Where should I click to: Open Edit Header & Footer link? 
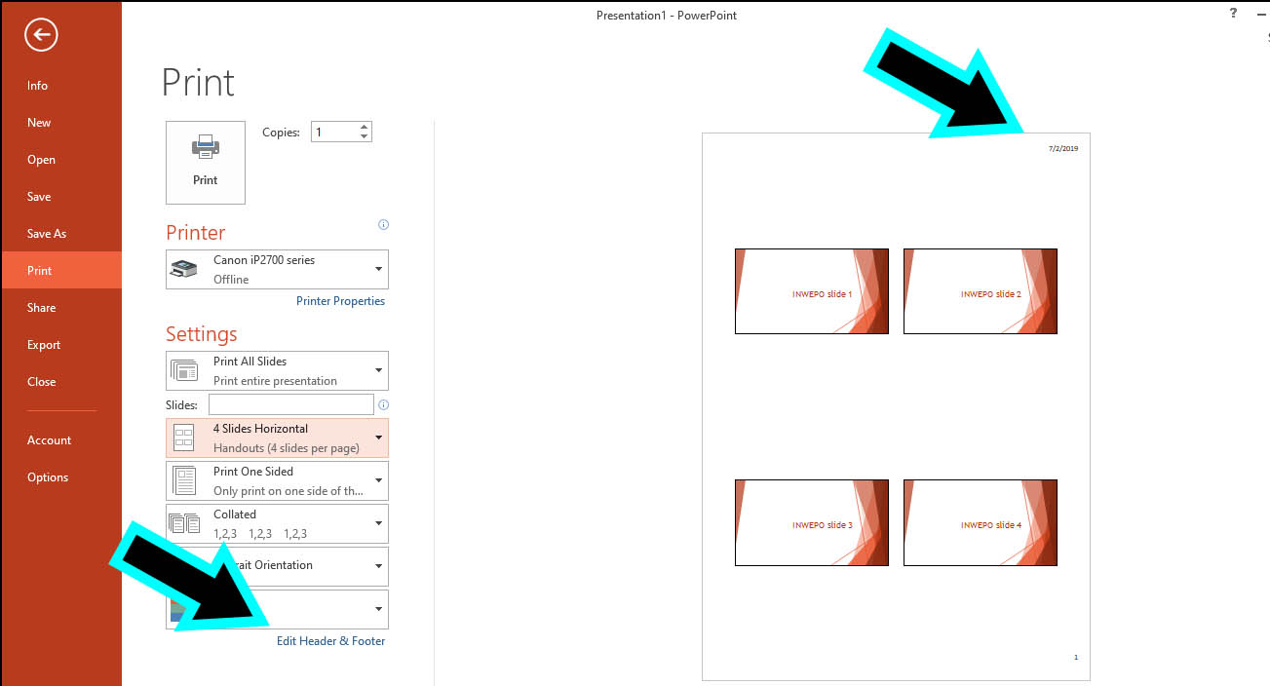pyautogui.click(x=330, y=640)
